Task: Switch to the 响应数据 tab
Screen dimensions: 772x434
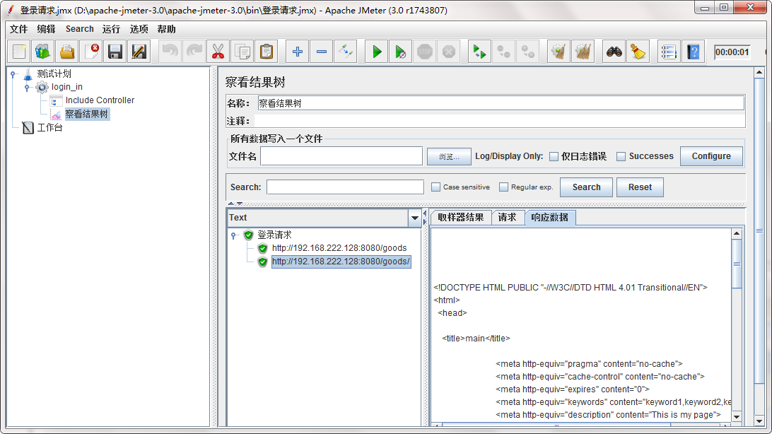Action: point(549,218)
